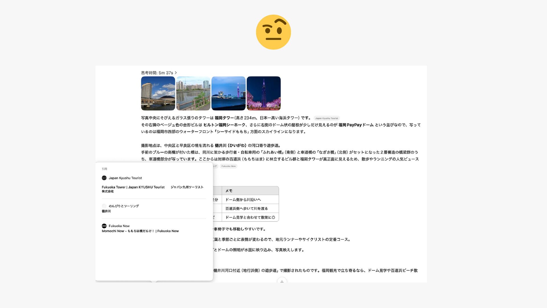Click the raised-eyebrow emoji image
547x308 pixels.
tap(273, 32)
